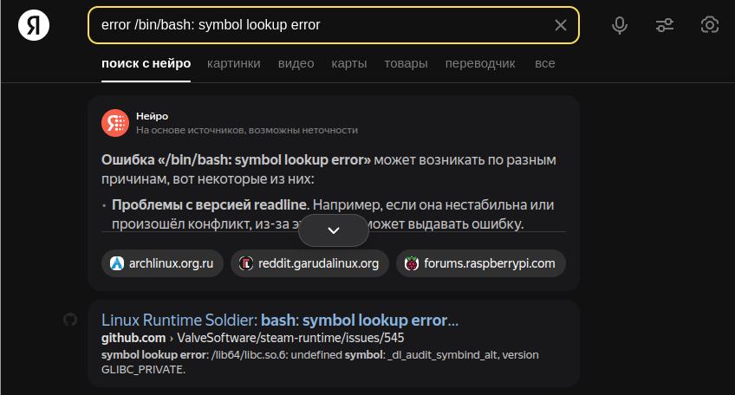
Task: Click the GitHub favicon beside Linux Runtime Soldier
Action: [x=70, y=320]
